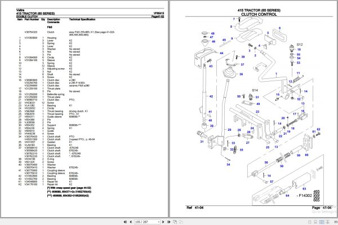The height and width of the screenshot is (225, 338).
Task: Click the go to previous view icon
Action: [175, 222]
